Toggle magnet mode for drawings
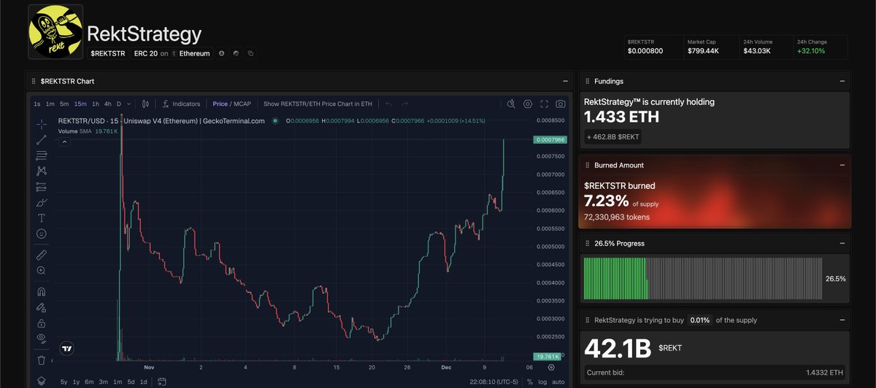This screenshot has height=388, width=876. [x=42, y=291]
